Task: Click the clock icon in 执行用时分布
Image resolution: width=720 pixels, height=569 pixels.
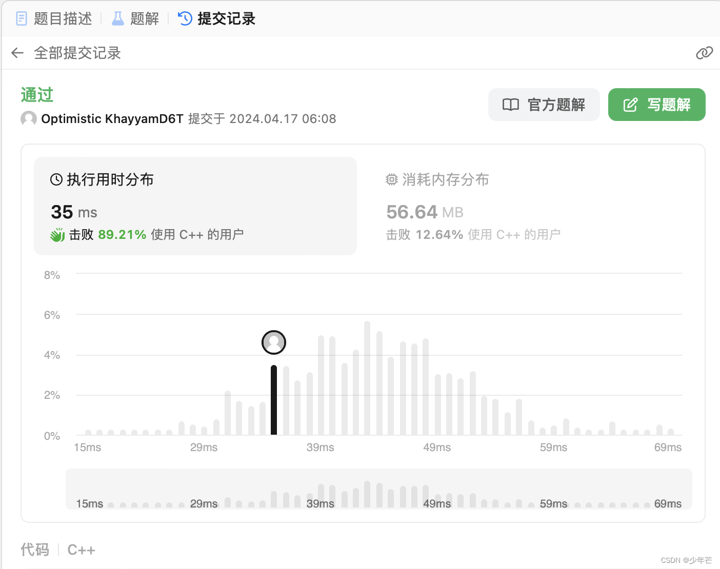Action: click(56, 179)
